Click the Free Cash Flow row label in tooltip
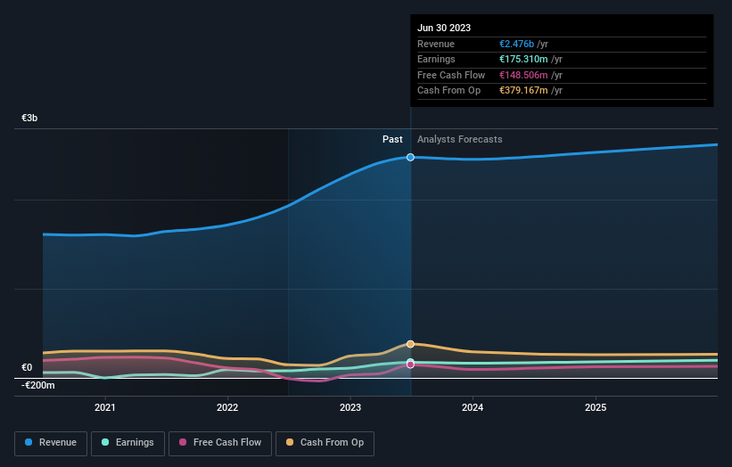 451,75
